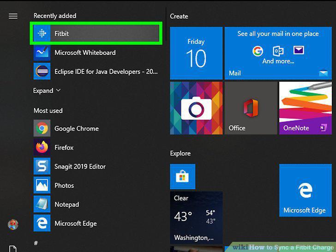Click the Washington weather tile

196,217
